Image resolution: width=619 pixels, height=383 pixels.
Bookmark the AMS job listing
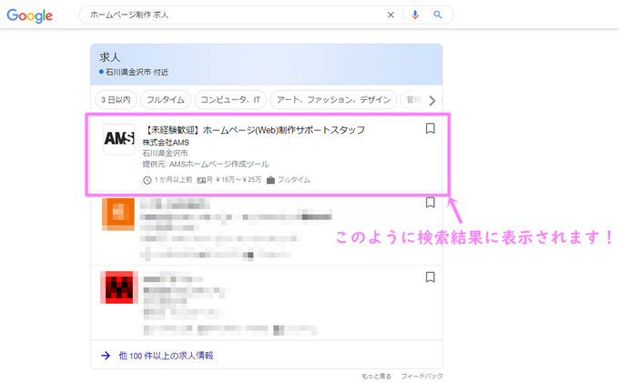point(431,128)
